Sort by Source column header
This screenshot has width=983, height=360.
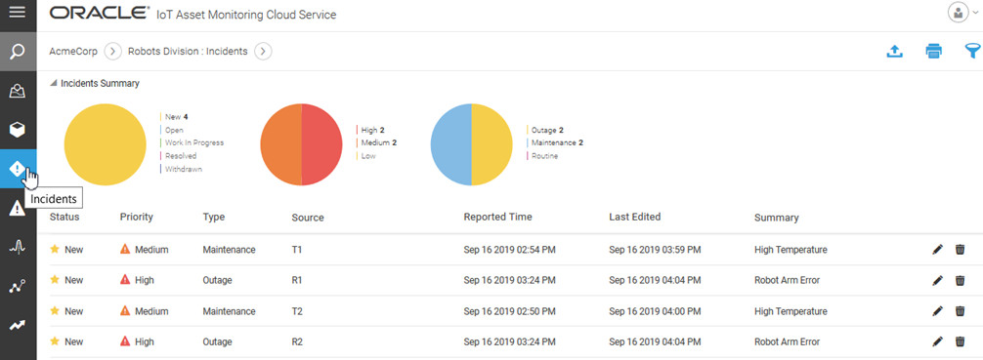coord(308,218)
